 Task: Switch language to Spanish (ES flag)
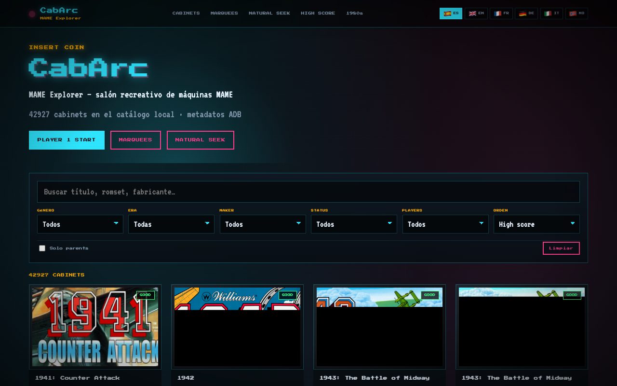(451, 14)
